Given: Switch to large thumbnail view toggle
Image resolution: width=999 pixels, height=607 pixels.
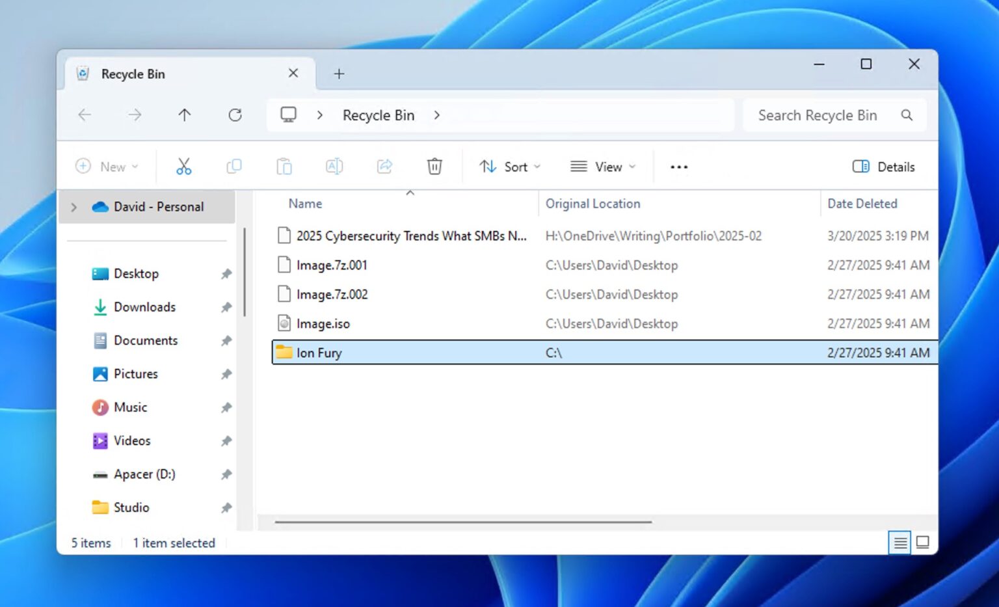Looking at the screenshot, I should tap(922, 542).
